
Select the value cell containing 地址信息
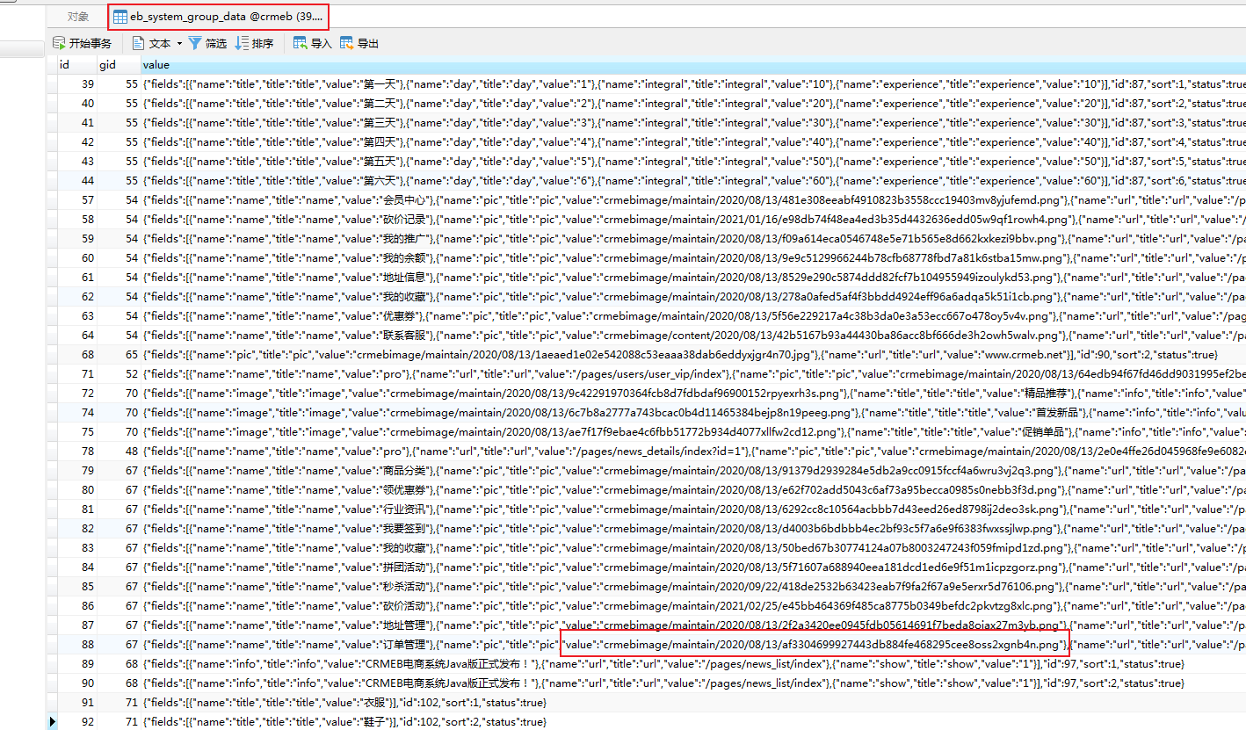(x=693, y=278)
